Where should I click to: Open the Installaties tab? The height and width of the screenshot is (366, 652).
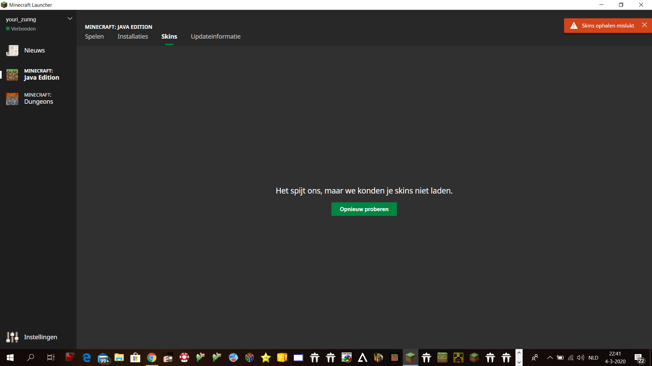[x=132, y=37]
